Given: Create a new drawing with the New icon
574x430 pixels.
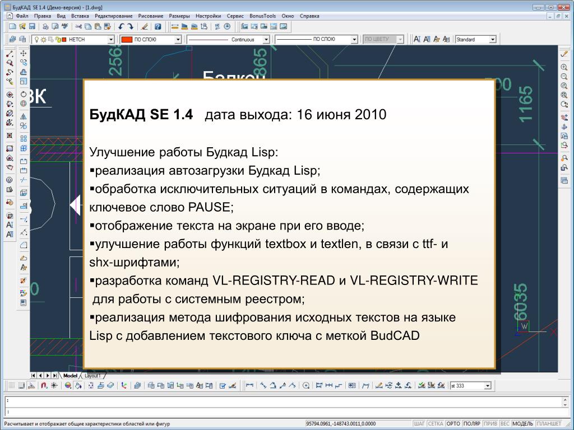Looking at the screenshot, I should tap(13, 26).
